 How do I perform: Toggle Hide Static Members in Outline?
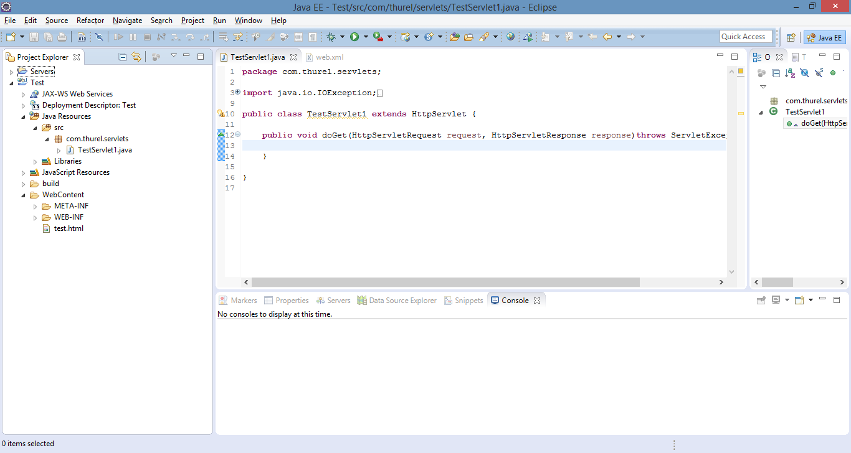[x=819, y=73]
